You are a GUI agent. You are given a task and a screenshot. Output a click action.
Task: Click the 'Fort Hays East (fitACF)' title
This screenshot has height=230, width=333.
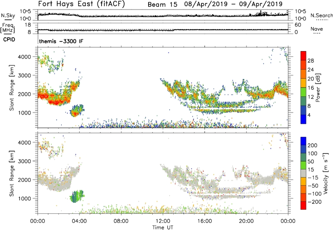coord(82,4)
